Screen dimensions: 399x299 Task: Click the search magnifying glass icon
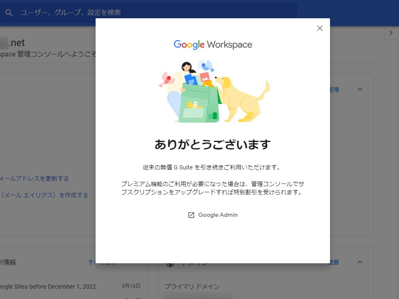(x=9, y=12)
